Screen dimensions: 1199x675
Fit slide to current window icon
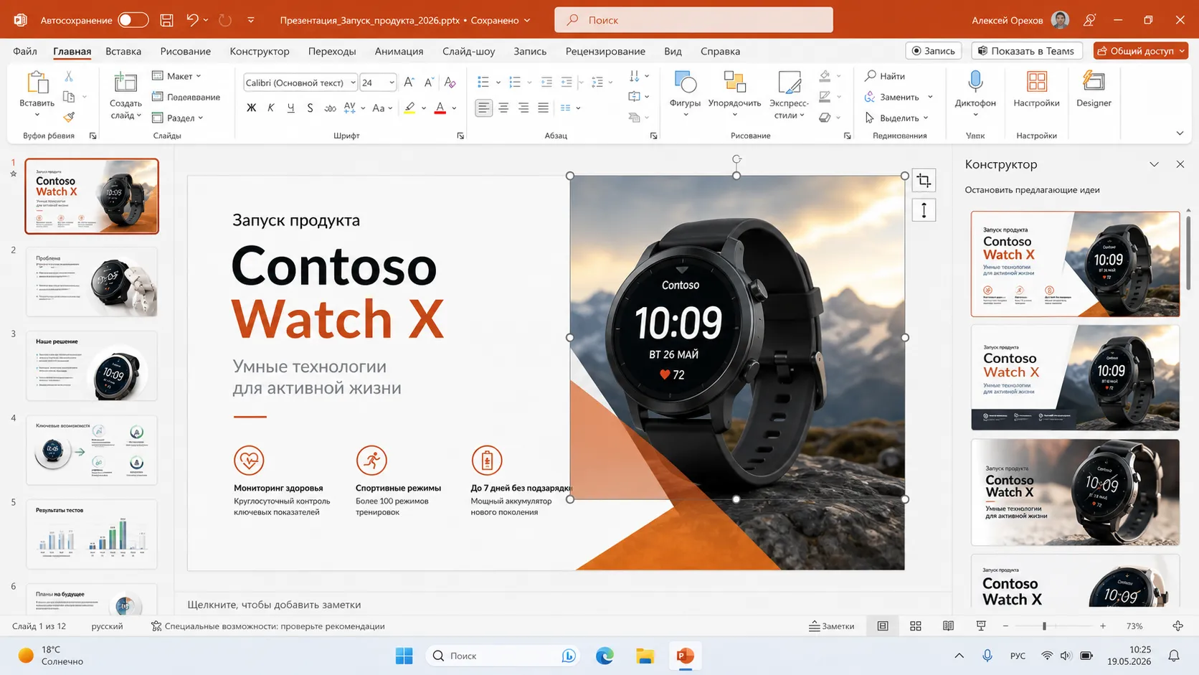point(1177,626)
